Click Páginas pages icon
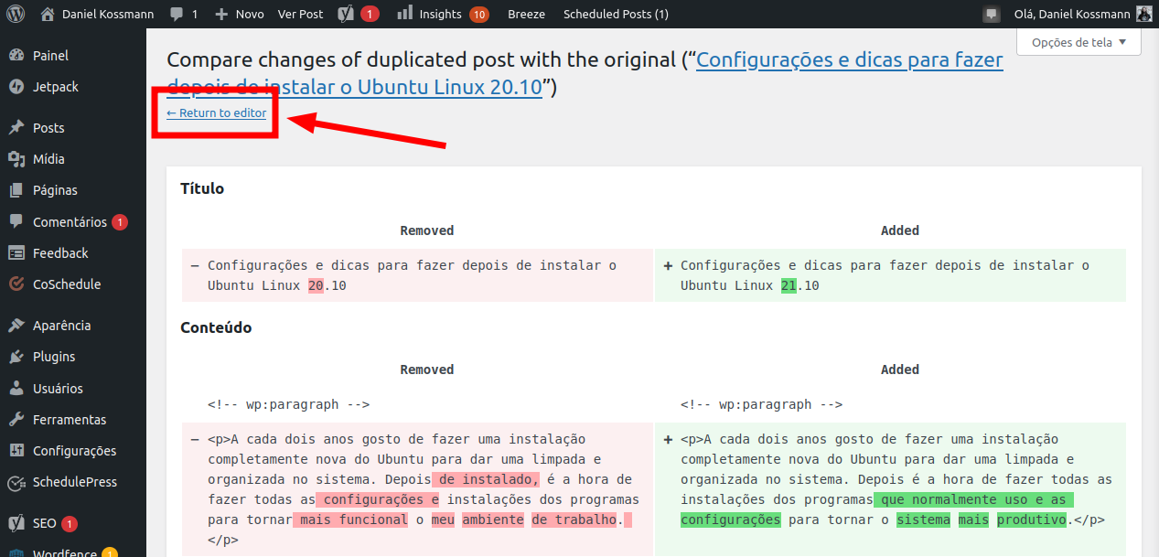 click(x=16, y=190)
